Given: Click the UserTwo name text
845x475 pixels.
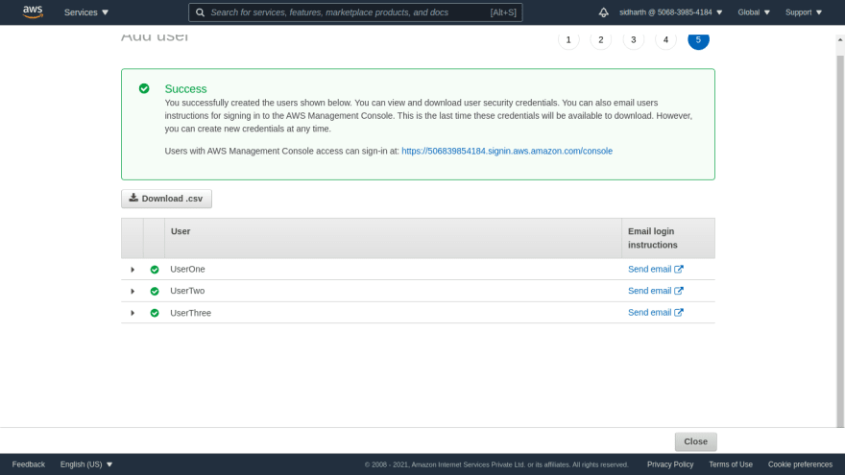Looking at the screenshot, I should [187, 291].
